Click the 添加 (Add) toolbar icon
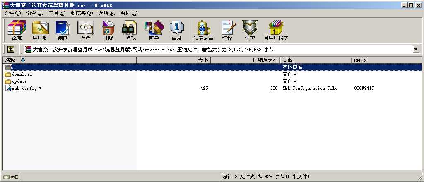Screen dimensions: 424x182 point(17,30)
